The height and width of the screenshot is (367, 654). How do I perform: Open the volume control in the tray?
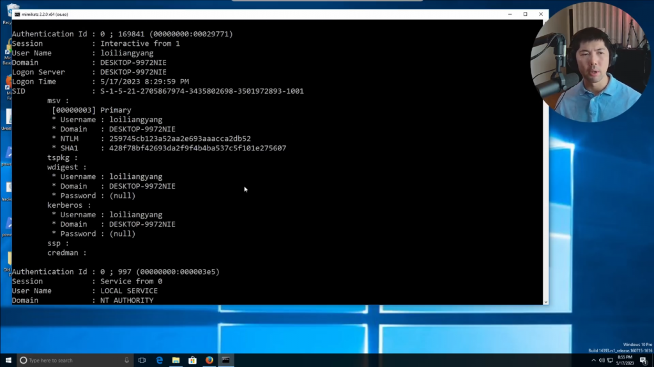pyautogui.click(x=602, y=361)
